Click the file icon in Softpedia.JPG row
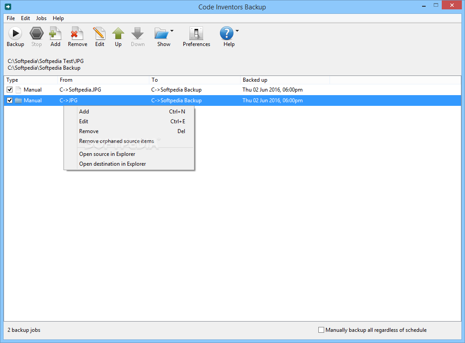 (18, 90)
